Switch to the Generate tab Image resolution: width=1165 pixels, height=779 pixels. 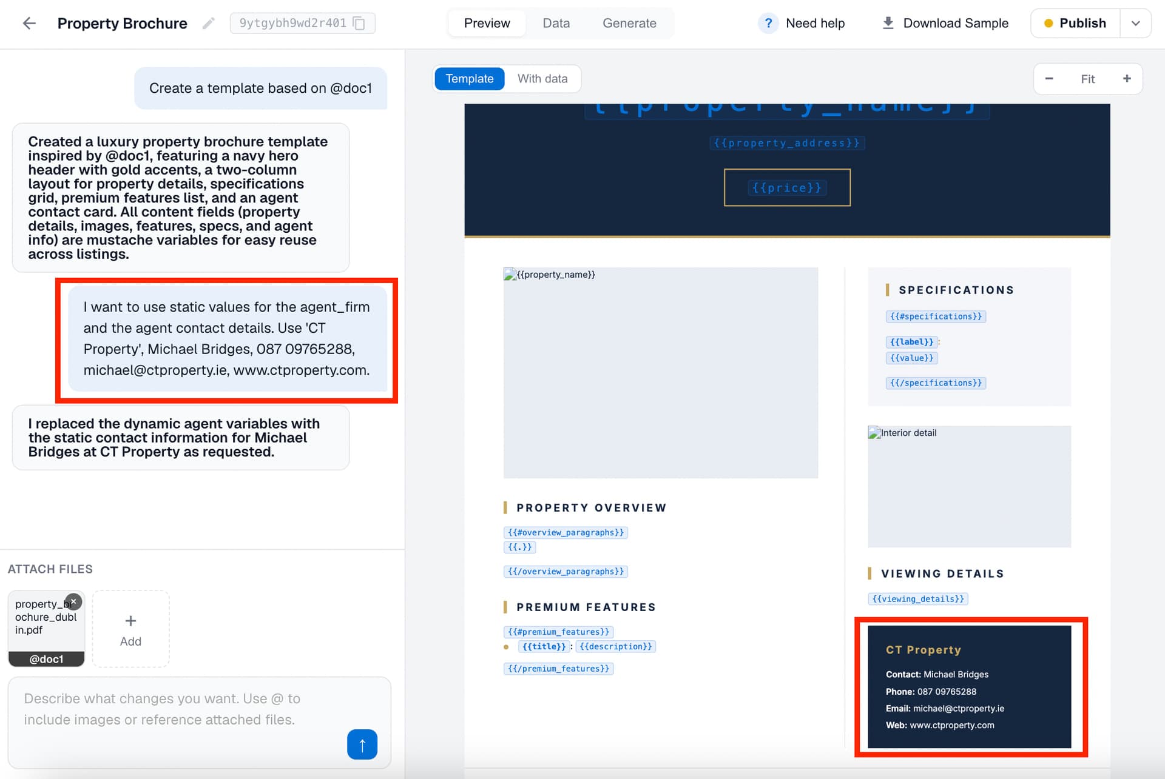tap(629, 23)
